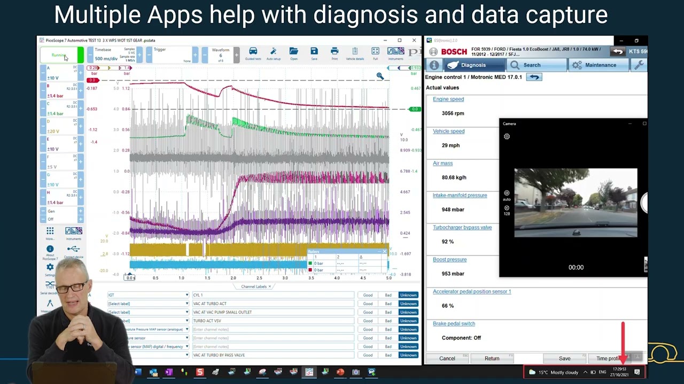Switch to Diagnosis tab in Bosch ESI
Screen dimensions: 684x384
point(474,65)
